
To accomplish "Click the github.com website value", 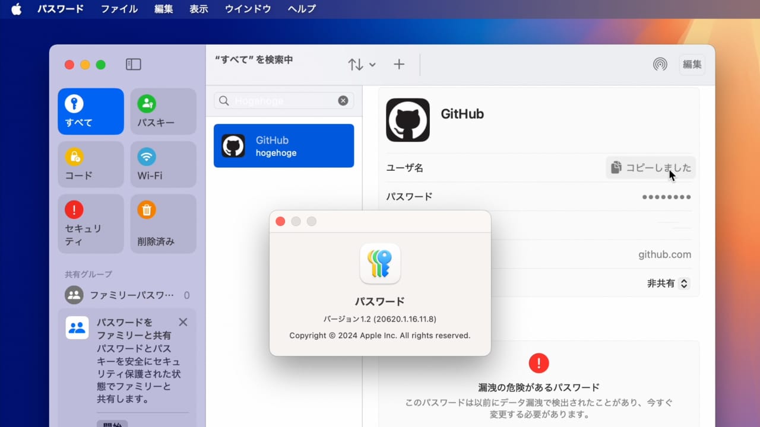I will pos(664,254).
